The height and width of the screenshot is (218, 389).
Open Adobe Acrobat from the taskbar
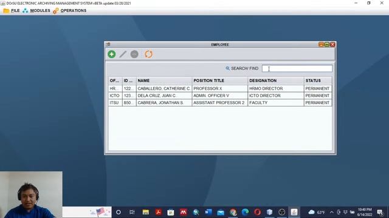point(158,212)
